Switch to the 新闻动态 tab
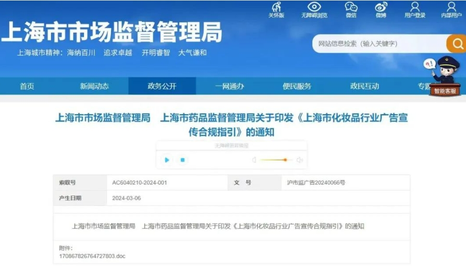The image size is (466, 266). coord(95,86)
